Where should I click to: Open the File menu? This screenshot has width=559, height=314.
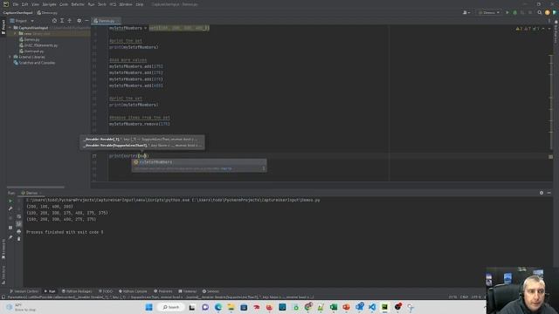coord(16,4)
